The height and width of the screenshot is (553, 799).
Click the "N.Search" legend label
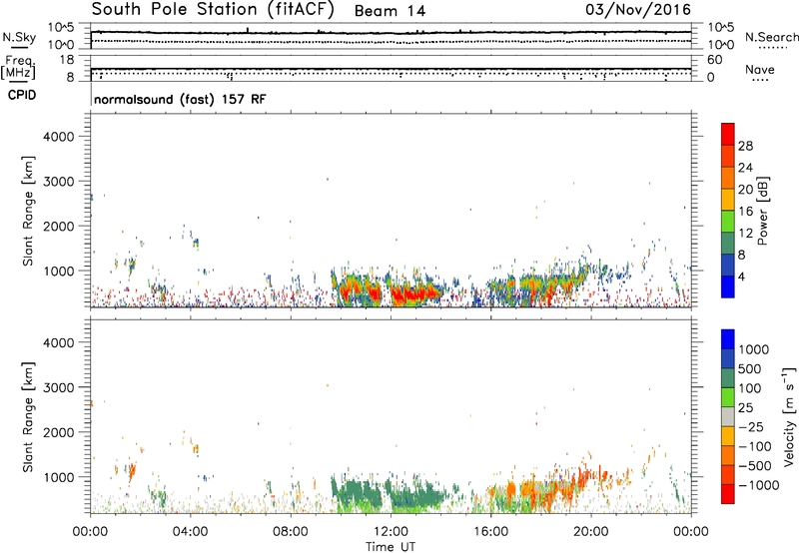pos(771,37)
